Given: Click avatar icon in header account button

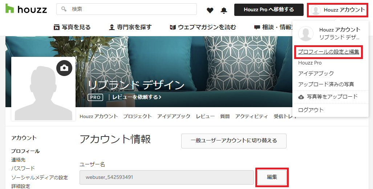Looking at the screenshot, I should pos(316,10).
